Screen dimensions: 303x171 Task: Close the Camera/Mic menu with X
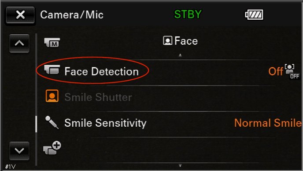tap(20, 15)
